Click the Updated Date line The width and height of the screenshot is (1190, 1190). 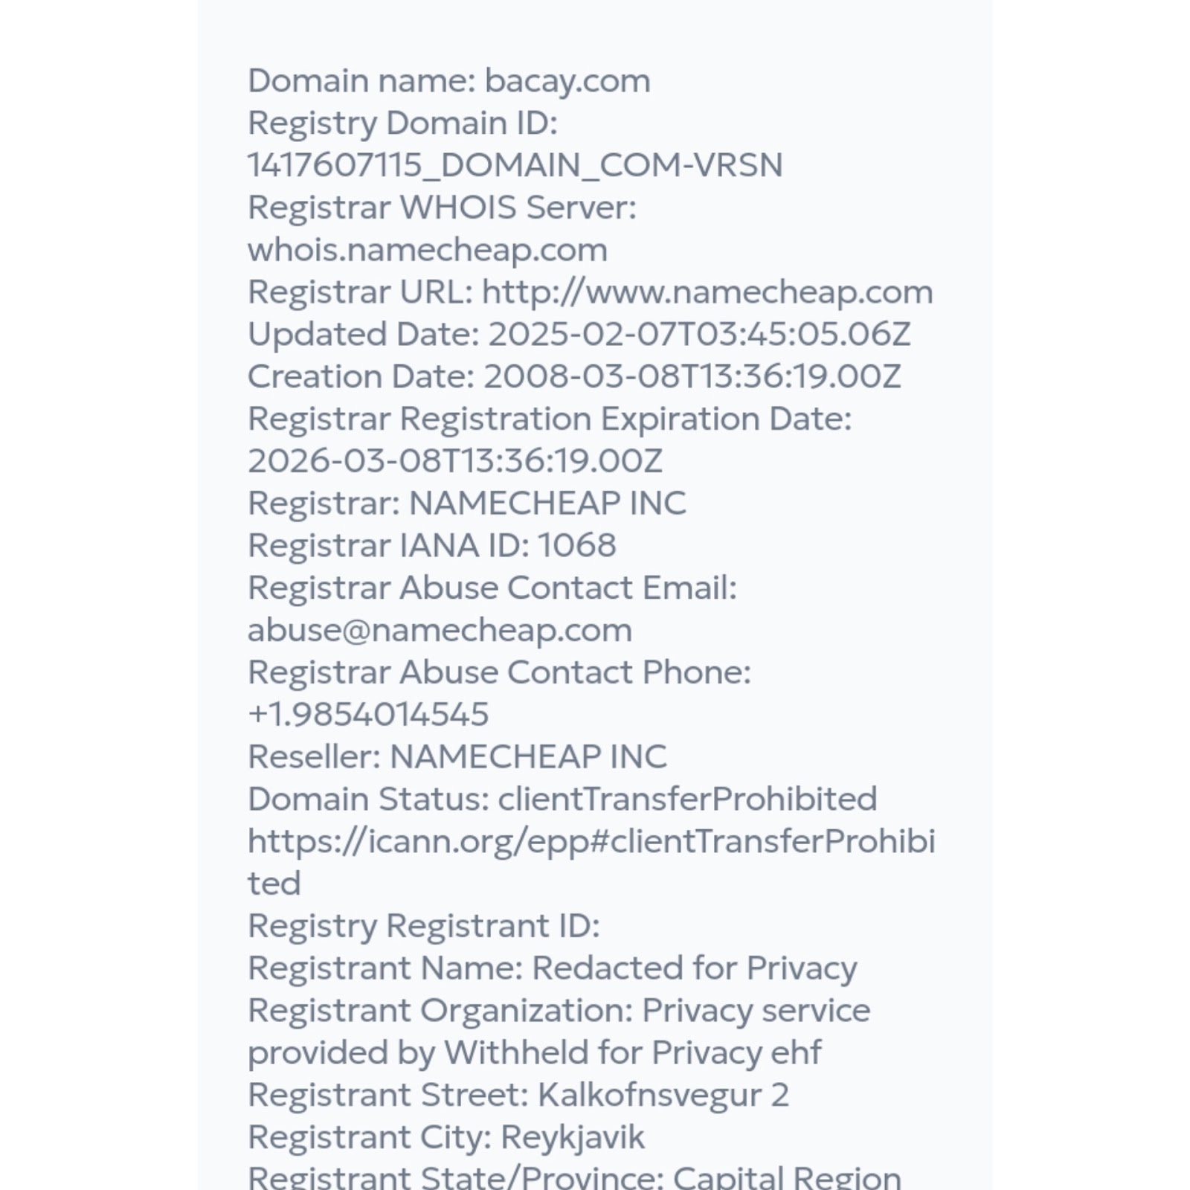pos(579,335)
